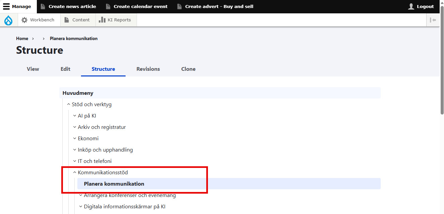This screenshot has height=214, width=444.
Task: Collapse the Stöd och verktyg branch
Action: [x=69, y=104]
